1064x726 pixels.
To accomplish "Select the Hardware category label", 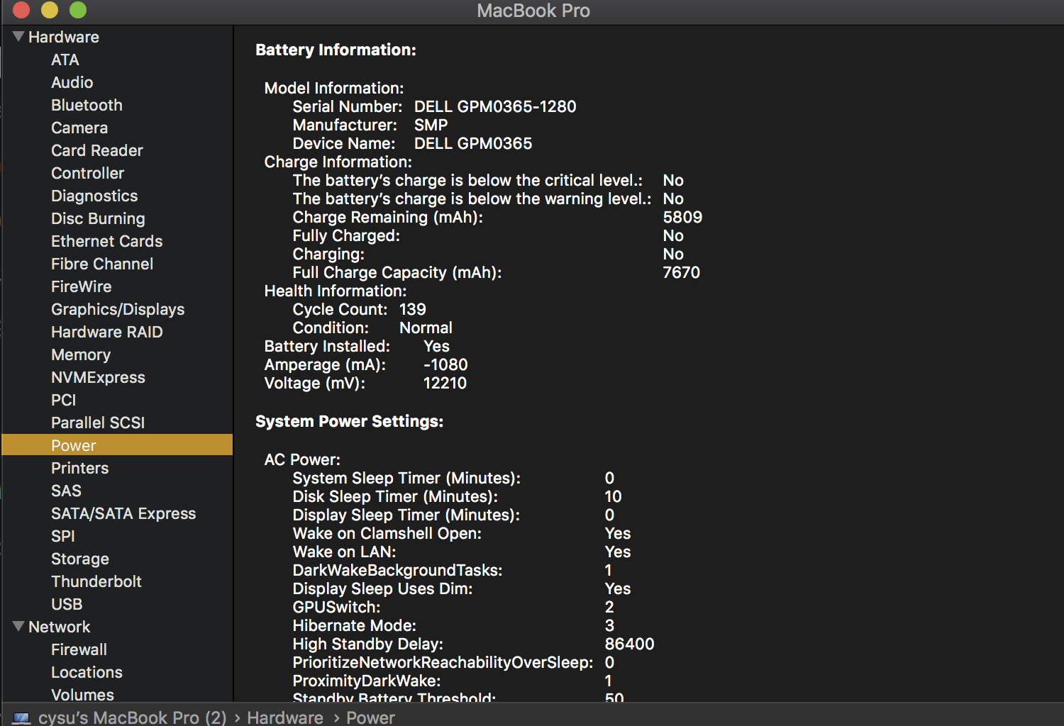I will [64, 37].
